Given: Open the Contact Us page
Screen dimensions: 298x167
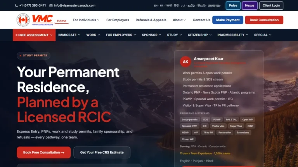Looking at the screenshot, I should pos(201,20).
